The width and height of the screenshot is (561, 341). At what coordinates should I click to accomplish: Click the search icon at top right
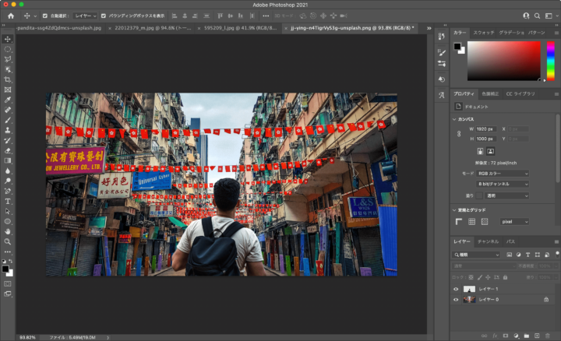[x=537, y=16]
